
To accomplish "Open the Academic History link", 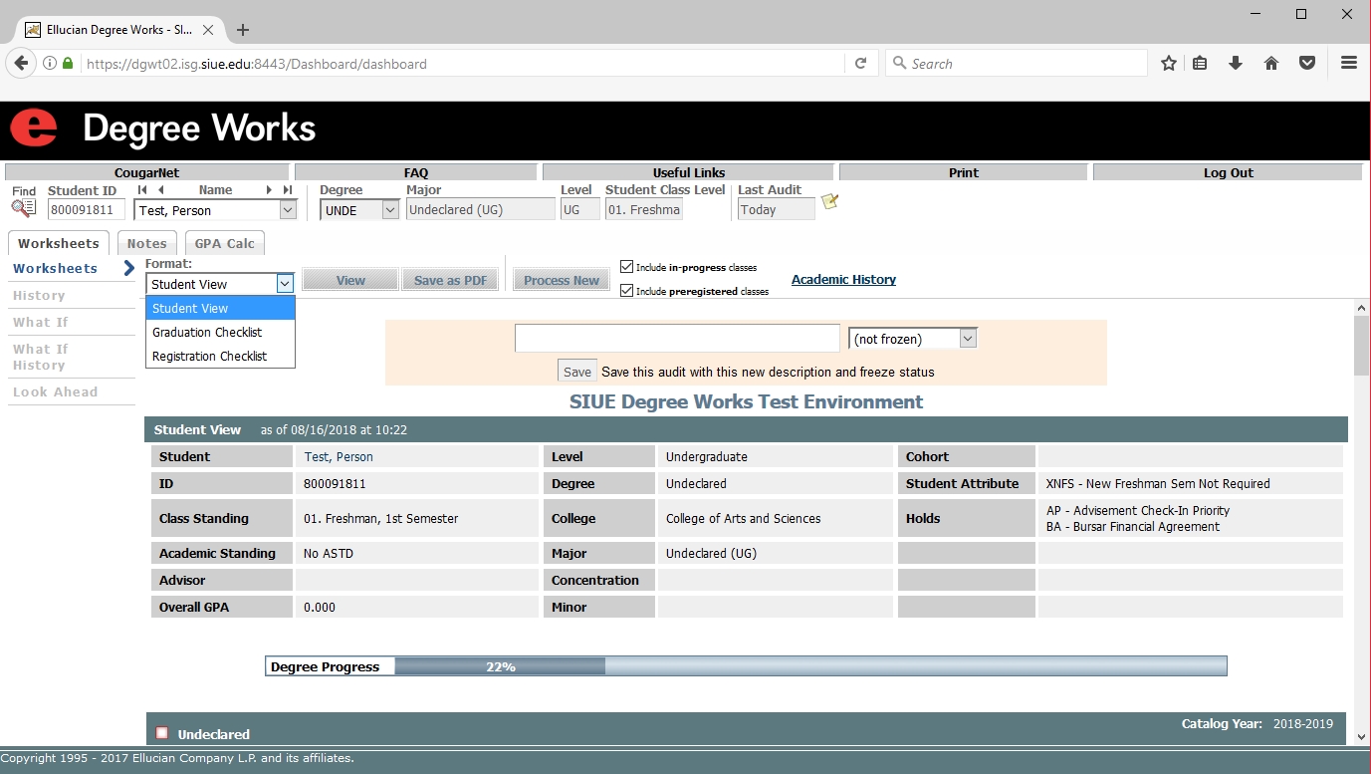I will point(843,280).
